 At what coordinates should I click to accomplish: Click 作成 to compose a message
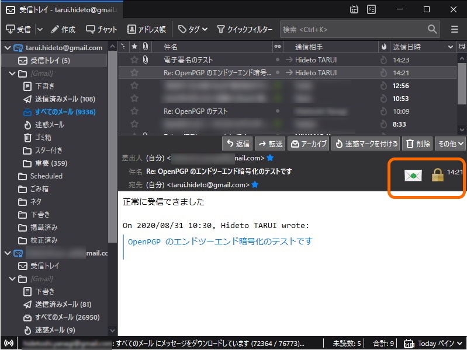tap(63, 29)
